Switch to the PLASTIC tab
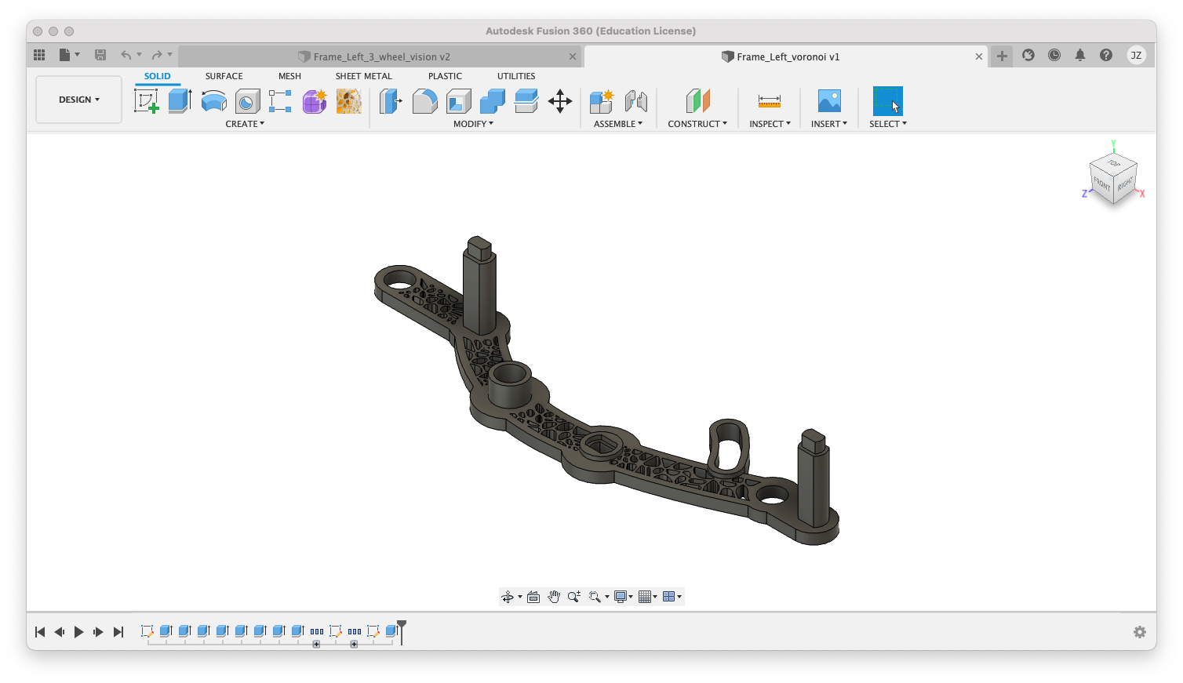Image resolution: width=1183 pixels, height=683 pixels. pos(445,76)
